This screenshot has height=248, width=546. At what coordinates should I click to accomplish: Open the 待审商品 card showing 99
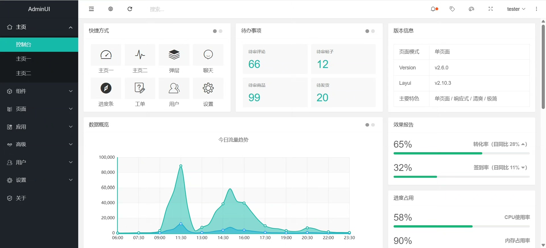[x=275, y=92]
